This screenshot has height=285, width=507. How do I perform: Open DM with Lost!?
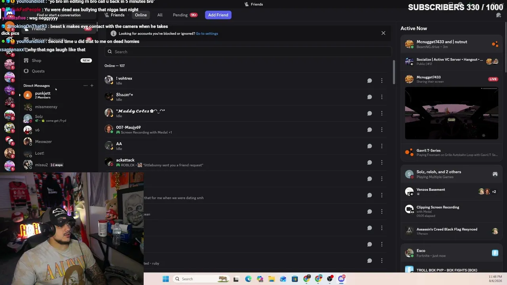(x=57, y=153)
